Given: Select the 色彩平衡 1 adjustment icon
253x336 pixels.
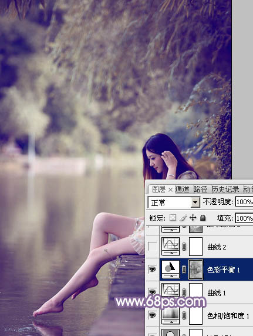Looking at the screenshot, I should (x=170, y=270).
